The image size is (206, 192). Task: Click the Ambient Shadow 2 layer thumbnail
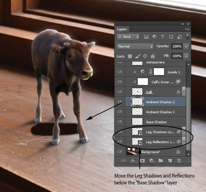tap(137, 102)
